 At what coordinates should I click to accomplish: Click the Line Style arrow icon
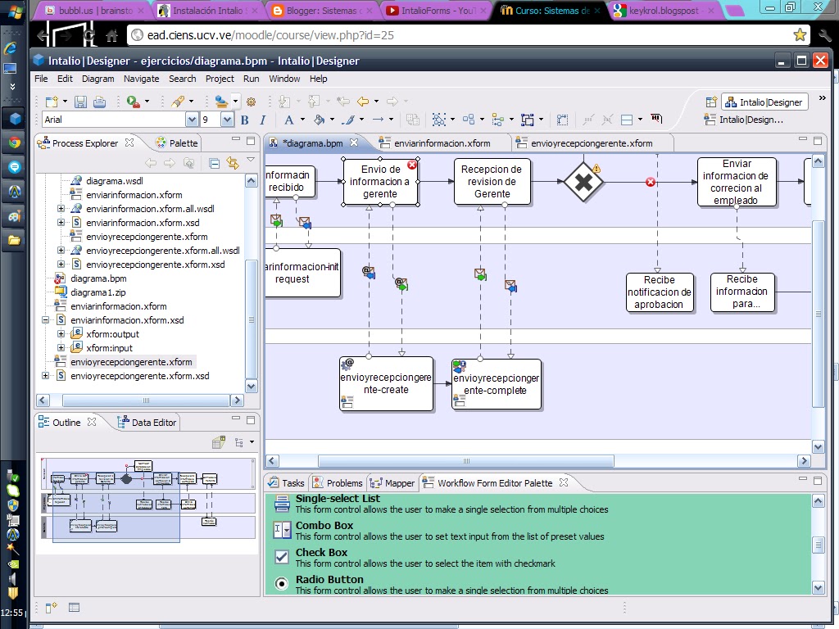[x=378, y=120]
